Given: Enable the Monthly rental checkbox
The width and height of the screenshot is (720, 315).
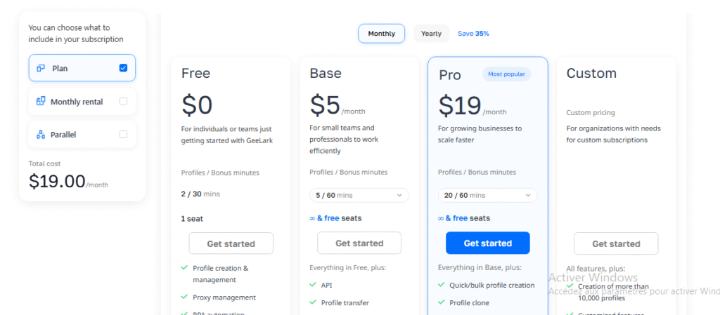Looking at the screenshot, I should (x=123, y=102).
